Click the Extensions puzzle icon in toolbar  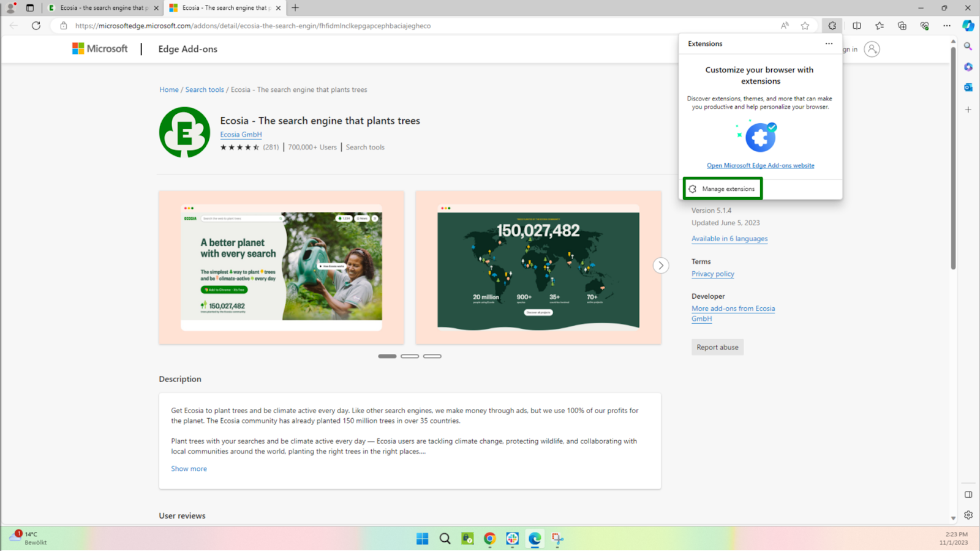(832, 26)
